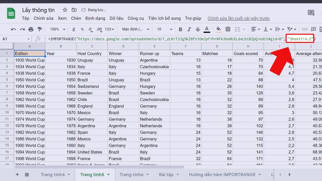Viewport: 322px width, 181px height.
Task: Select the select-all corner box
Action: tap(7, 46)
